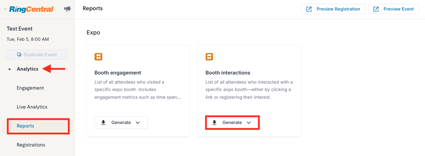Open the Booth engagement Generate dropdown chevron
Viewport: 425px width, 156px height.
pos(138,123)
